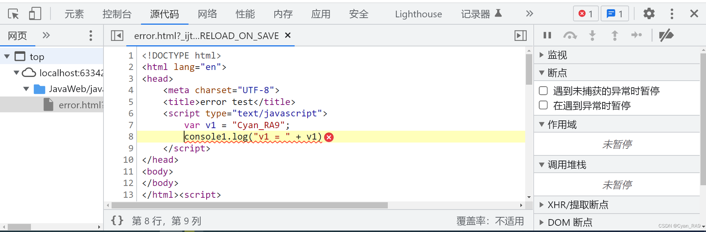Click the step over next function call icon
Image resolution: width=706 pixels, height=232 pixels.
[570, 35]
